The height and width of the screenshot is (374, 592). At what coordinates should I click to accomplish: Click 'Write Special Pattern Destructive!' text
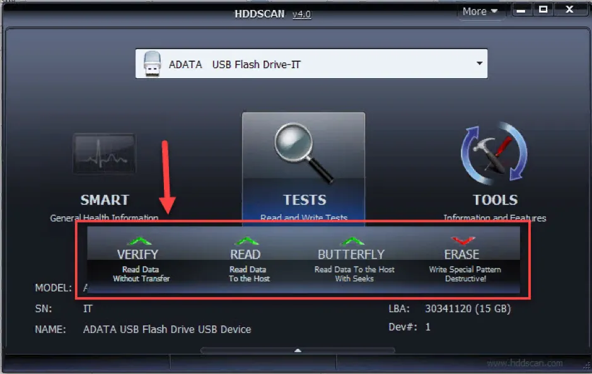point(465,274)
